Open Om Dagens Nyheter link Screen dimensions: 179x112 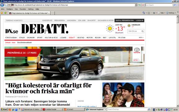(106, 20)
